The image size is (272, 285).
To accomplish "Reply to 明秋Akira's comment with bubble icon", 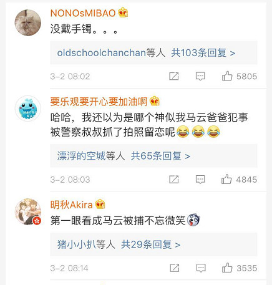I will pos(201,268).
